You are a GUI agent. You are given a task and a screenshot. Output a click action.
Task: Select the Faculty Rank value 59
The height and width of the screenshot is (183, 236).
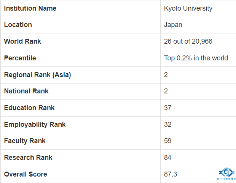tap(168, 141)
